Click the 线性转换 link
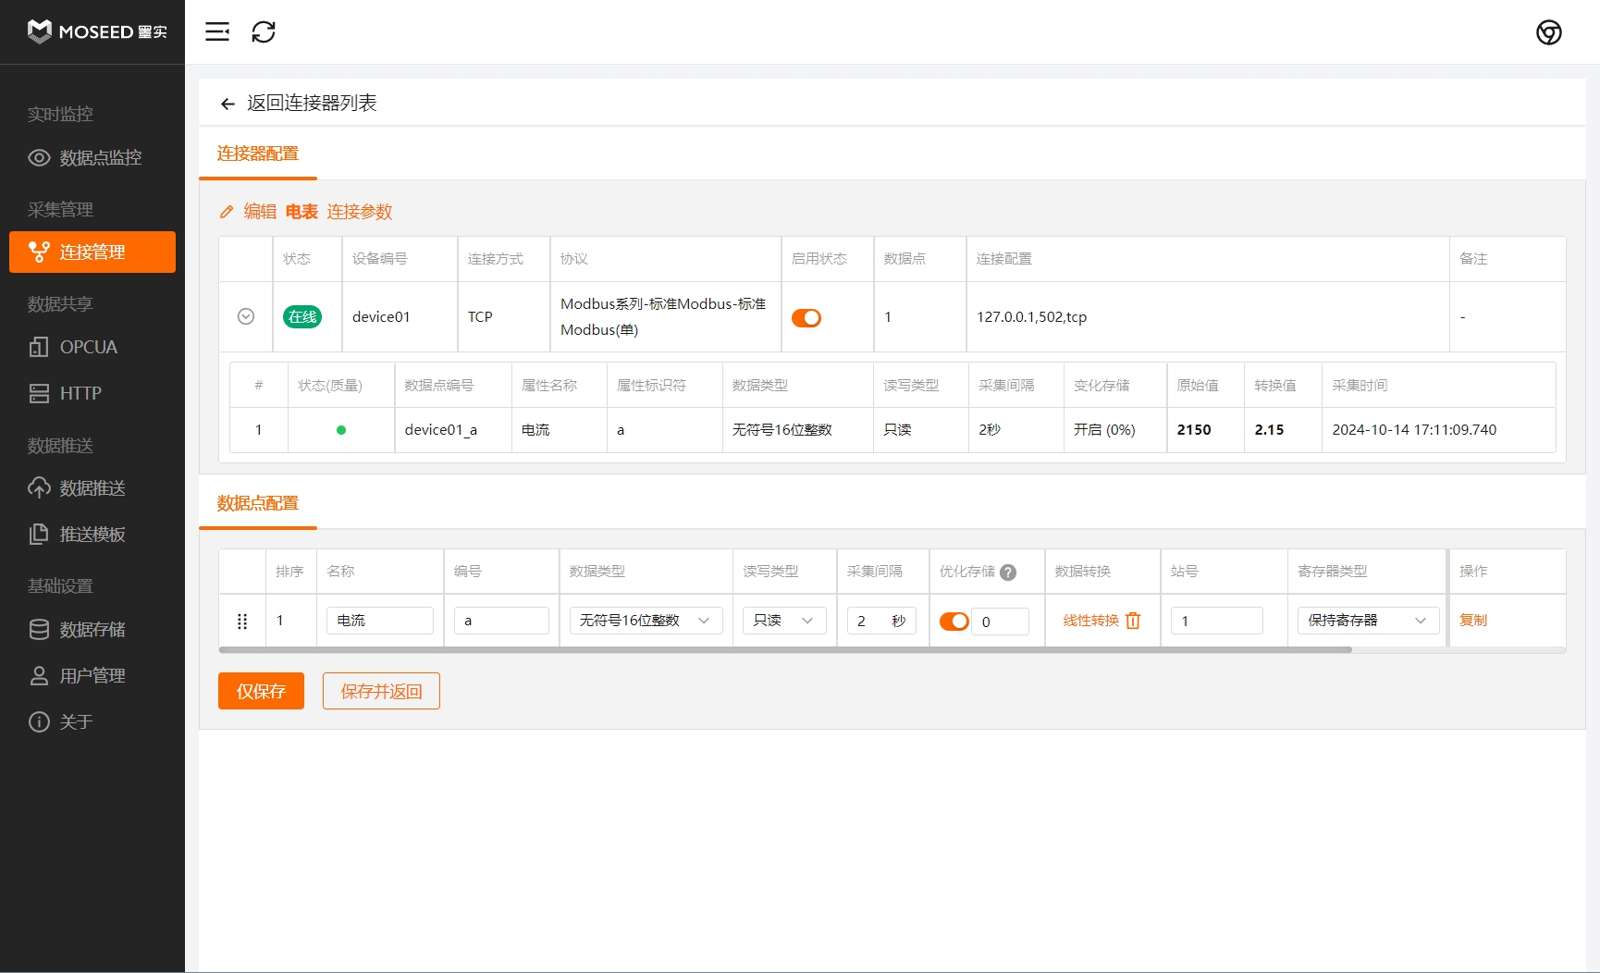Viewport: 1600px width, 973px height. tap(1091, 621)
